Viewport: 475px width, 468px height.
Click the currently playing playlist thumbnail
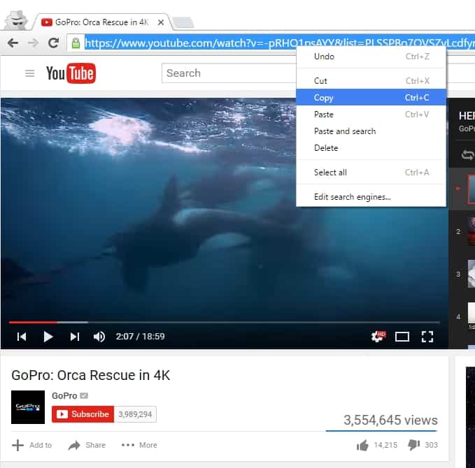472,189
